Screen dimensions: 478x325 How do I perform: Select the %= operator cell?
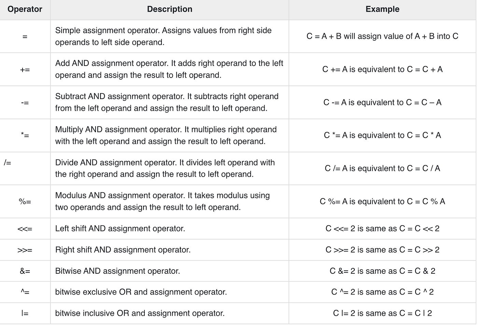25,202
